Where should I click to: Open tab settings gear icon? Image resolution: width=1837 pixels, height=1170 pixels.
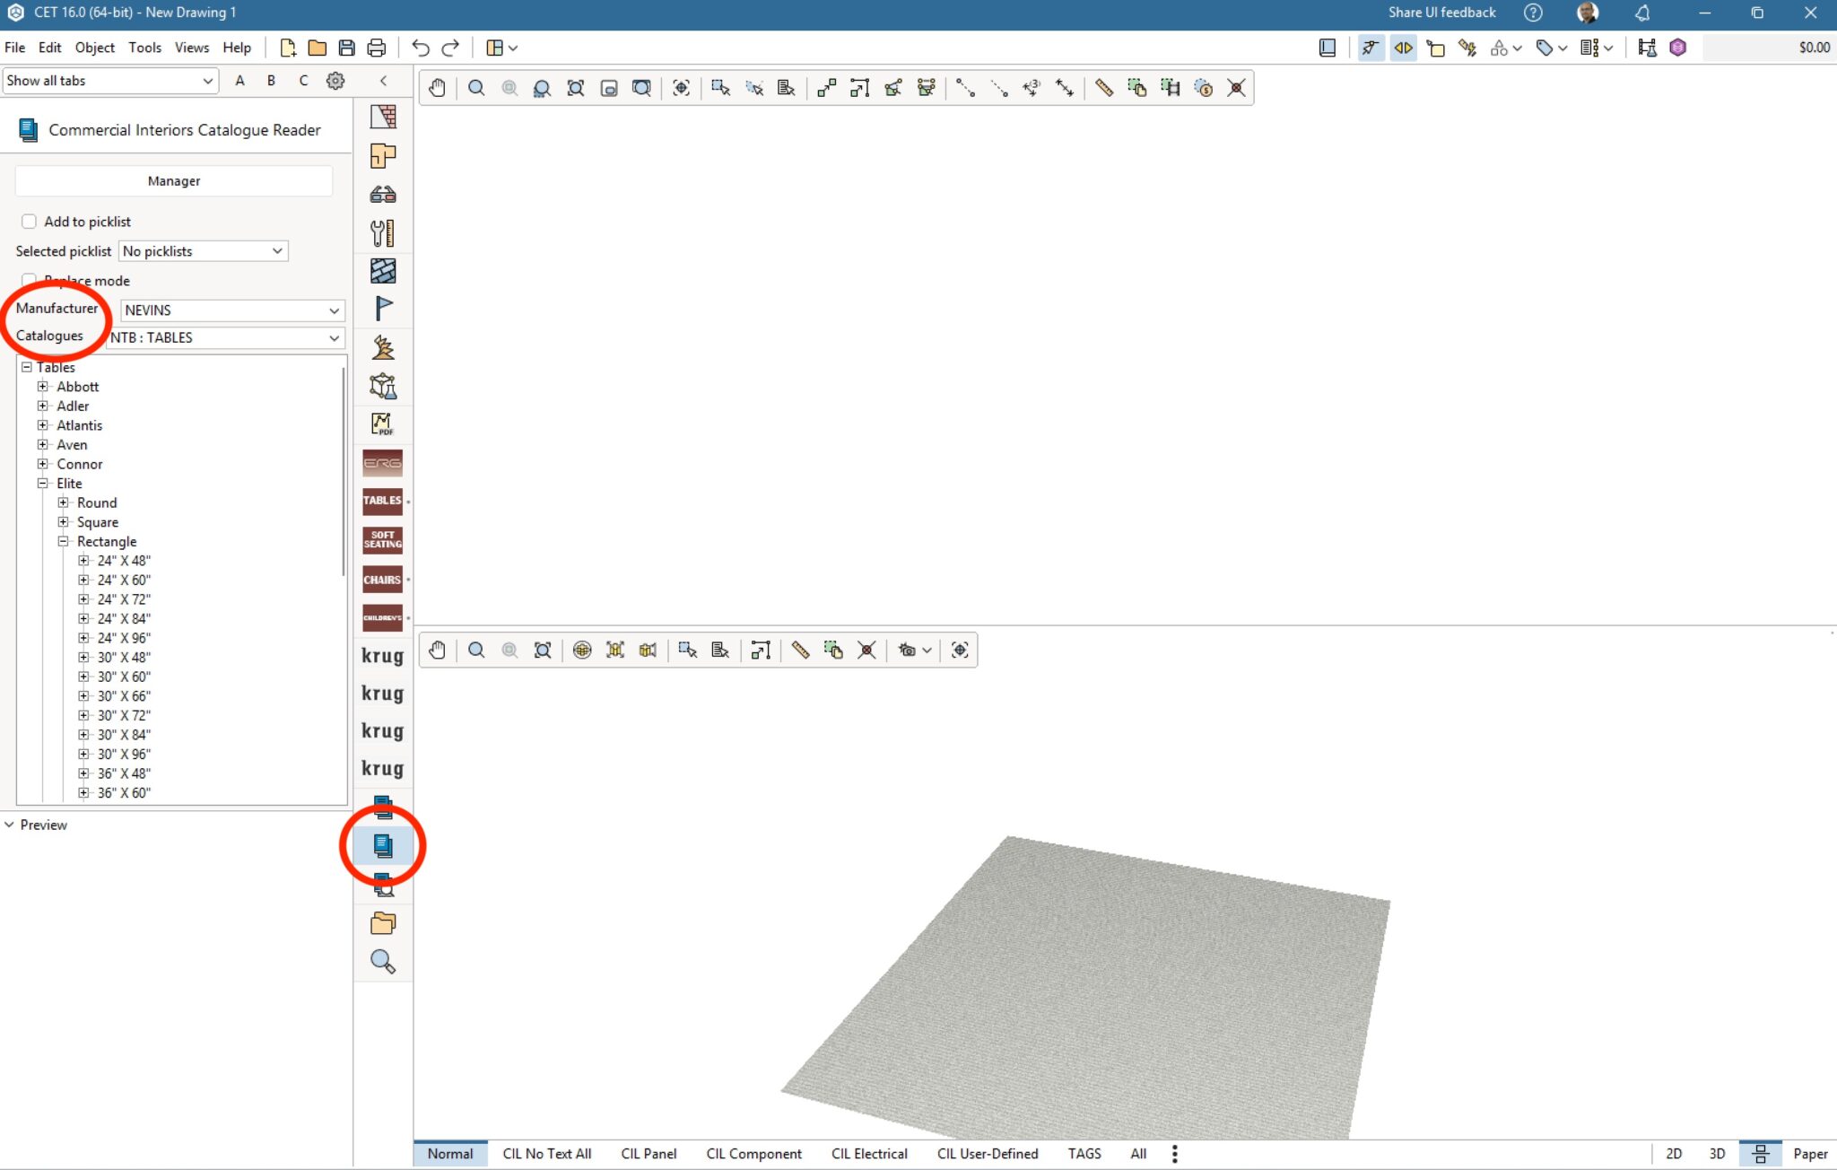pyautogui.click(x=335, y=81)
